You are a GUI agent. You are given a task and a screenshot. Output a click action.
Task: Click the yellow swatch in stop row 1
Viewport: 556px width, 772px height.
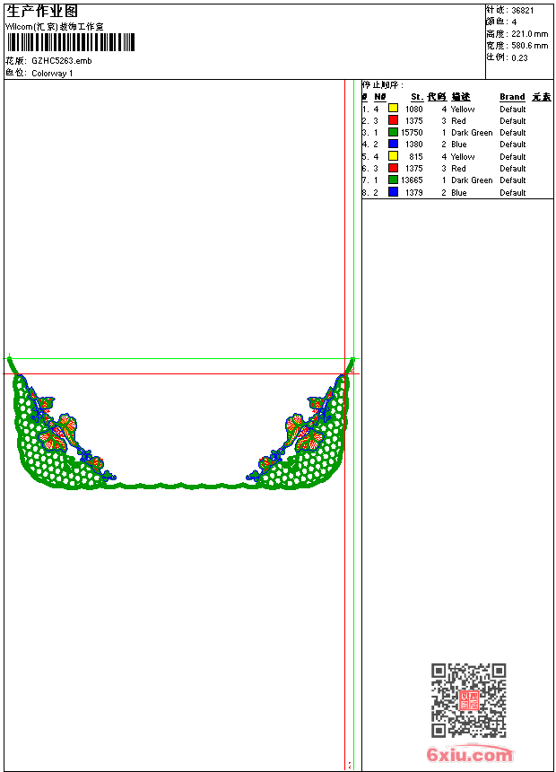[x=393, y=109]
